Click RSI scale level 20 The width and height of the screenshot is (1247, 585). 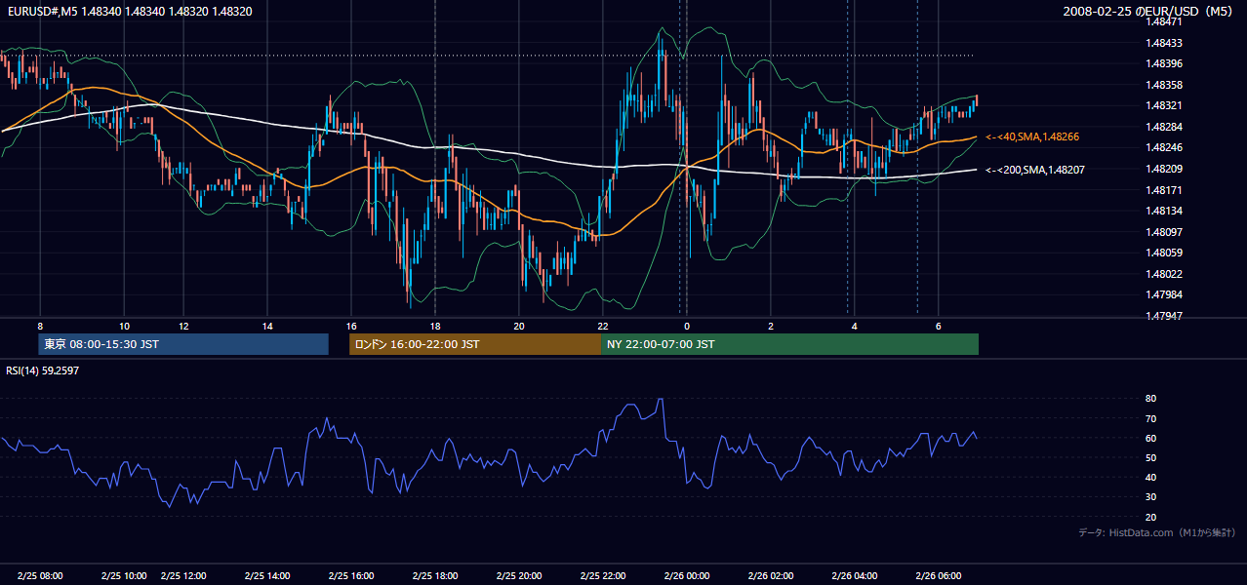tap(1151, 517)
